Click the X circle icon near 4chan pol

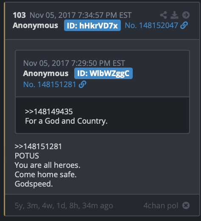(186, 205)
